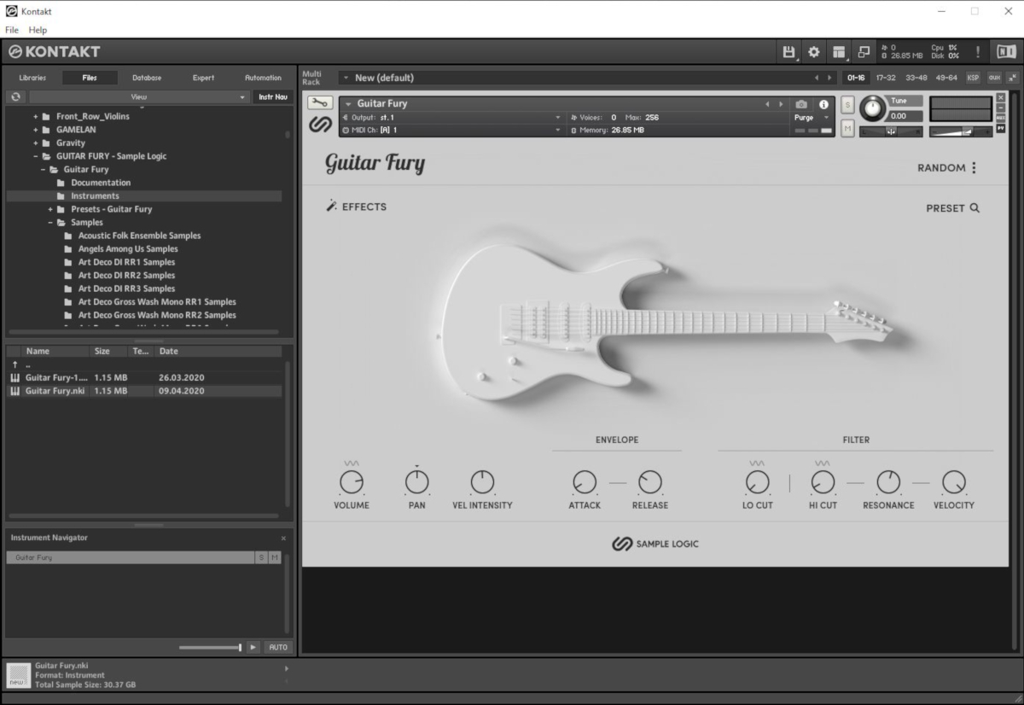The height and width of the screenshot is (705, 1024).
Task: Select previous instrument preset arrow
Action: (x=768, y=104)
